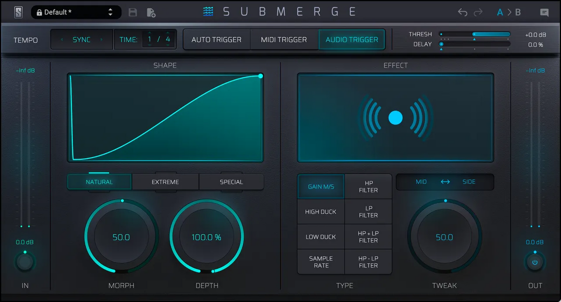Toggle the output power button
The height and width of the screenshot is (302, 561).
coord(534,262)
